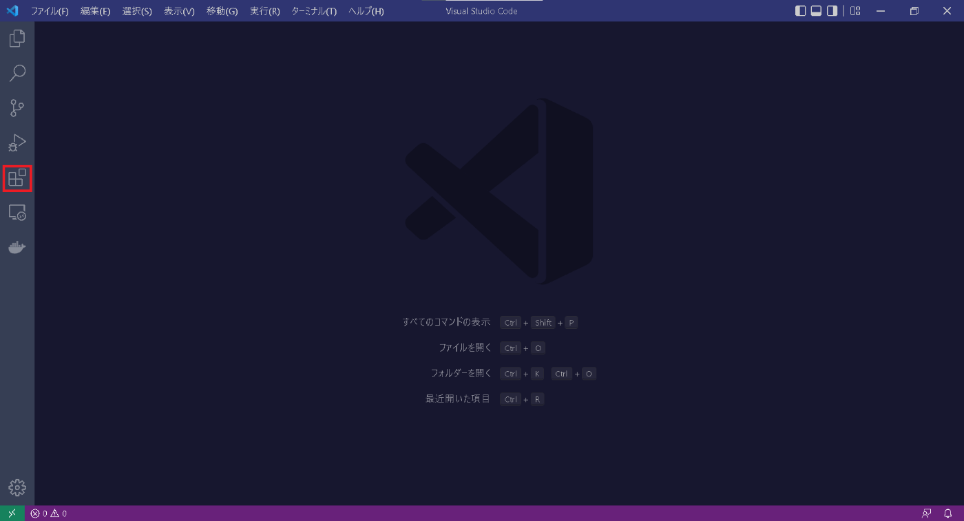Open the 表示(V) menu

pos(179,11)
